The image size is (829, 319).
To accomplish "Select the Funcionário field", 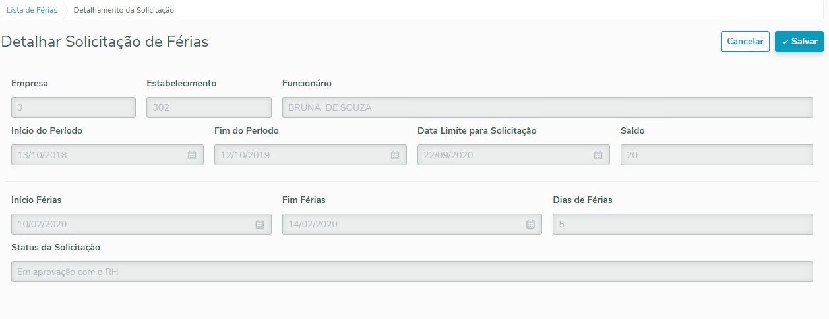I will point(547,107).
